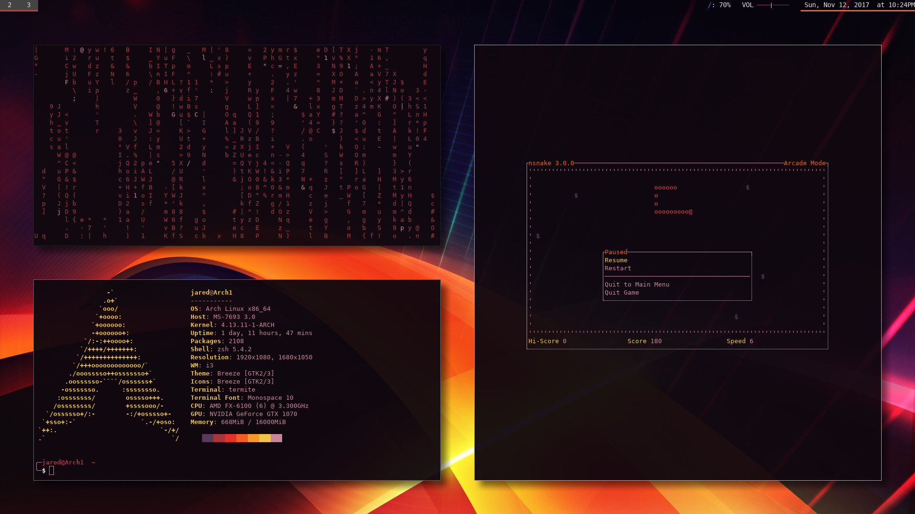The image size is (915, 514).
Task: Click the terminal cursor at the $ prompt
Action: pos(51,471)
